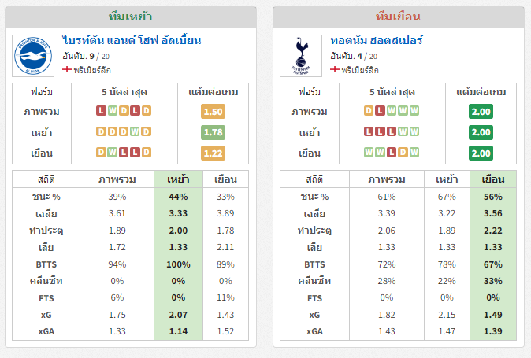Click the green W badge in Brighton's home form
531x358 pixels.
135,131
